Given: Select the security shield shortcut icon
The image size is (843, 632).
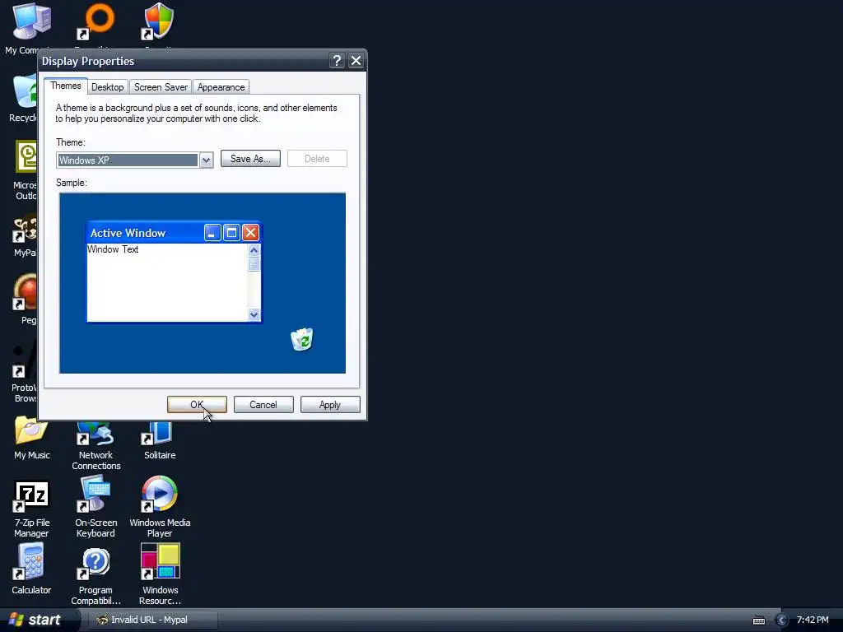Looking at the screenshot, I should tap(159, 22).
